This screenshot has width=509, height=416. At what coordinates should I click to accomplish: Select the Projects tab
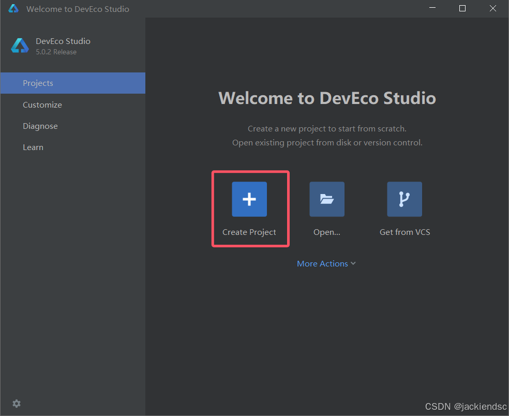[73, 83]
